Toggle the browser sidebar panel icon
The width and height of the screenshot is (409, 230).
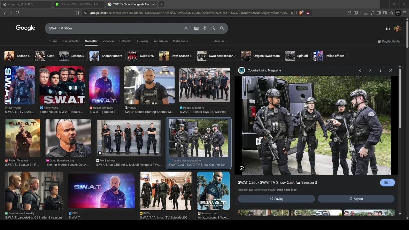(x=379, y=13)
